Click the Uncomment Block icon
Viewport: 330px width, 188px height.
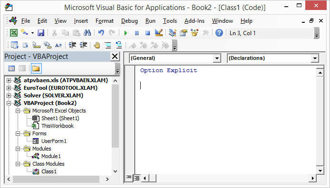pos(119,45)
